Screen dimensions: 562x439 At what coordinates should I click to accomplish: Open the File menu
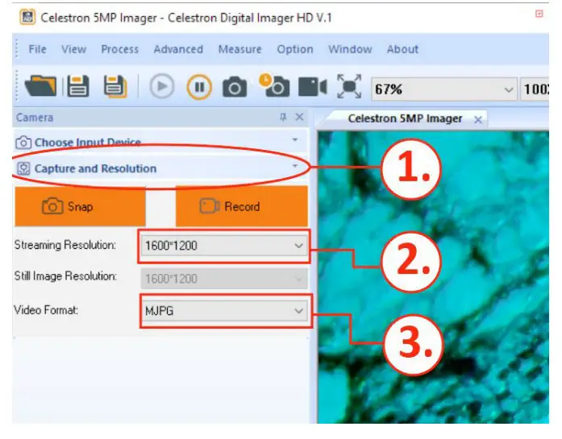coord(37,49)
